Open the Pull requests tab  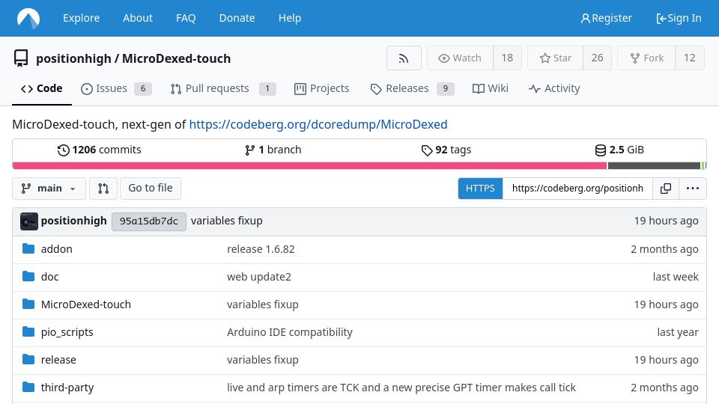tap(223, 88)
